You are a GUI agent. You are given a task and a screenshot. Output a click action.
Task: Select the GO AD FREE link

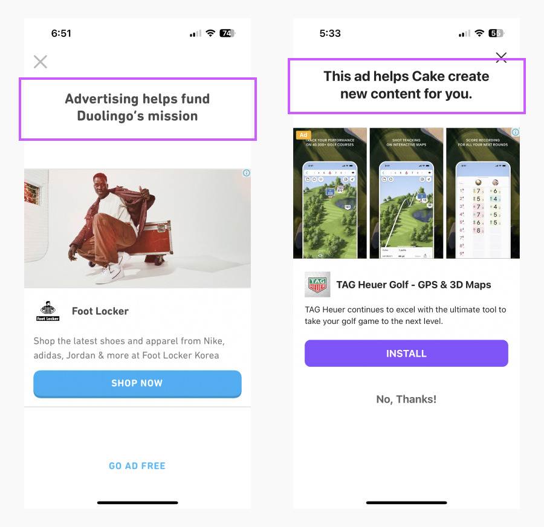point(137,466)
